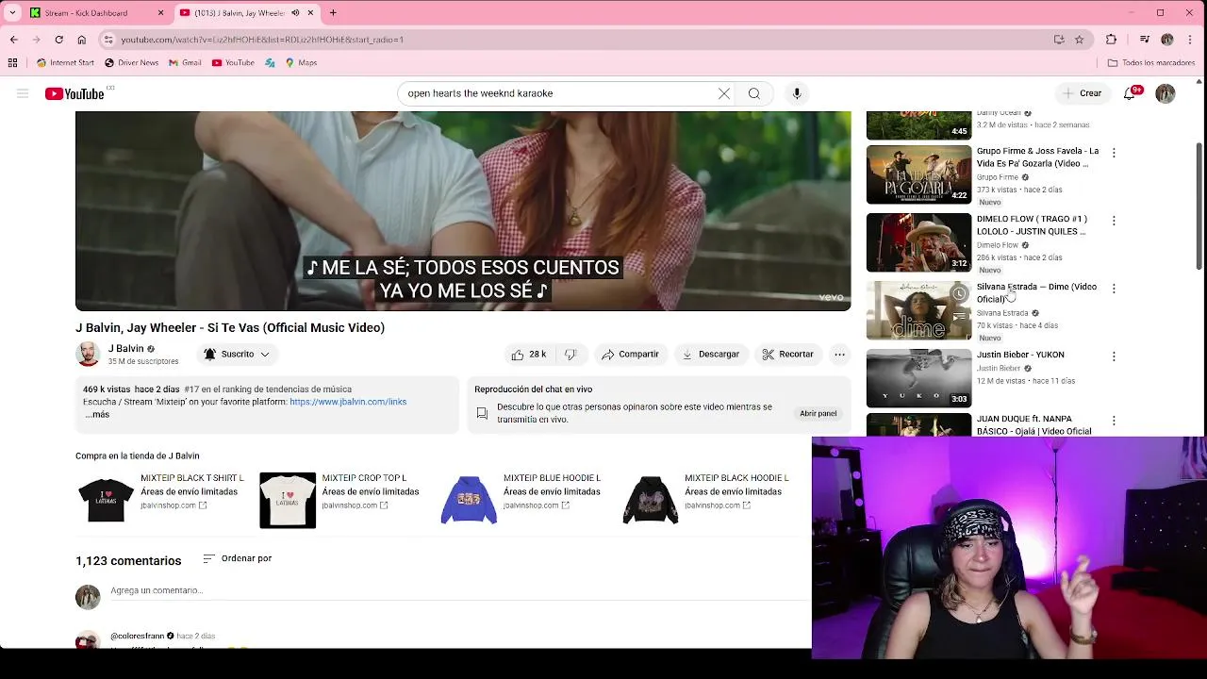Install app icon in address bar
The image size is (1207, 679).
point(1059,40)
